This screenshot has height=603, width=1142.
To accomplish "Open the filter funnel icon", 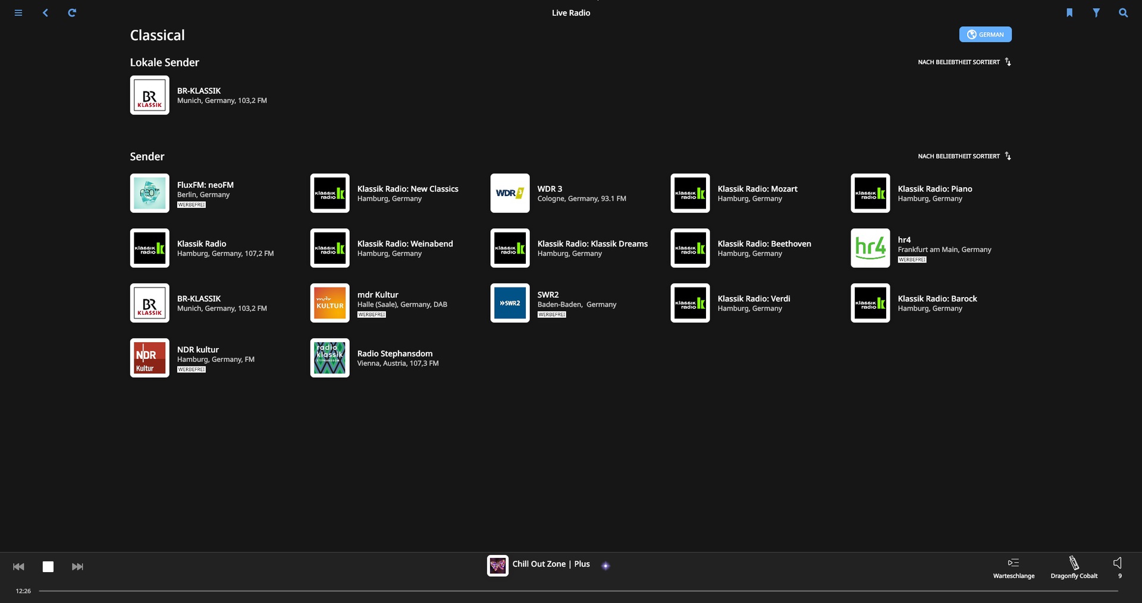I will [x=1096, y=12].
